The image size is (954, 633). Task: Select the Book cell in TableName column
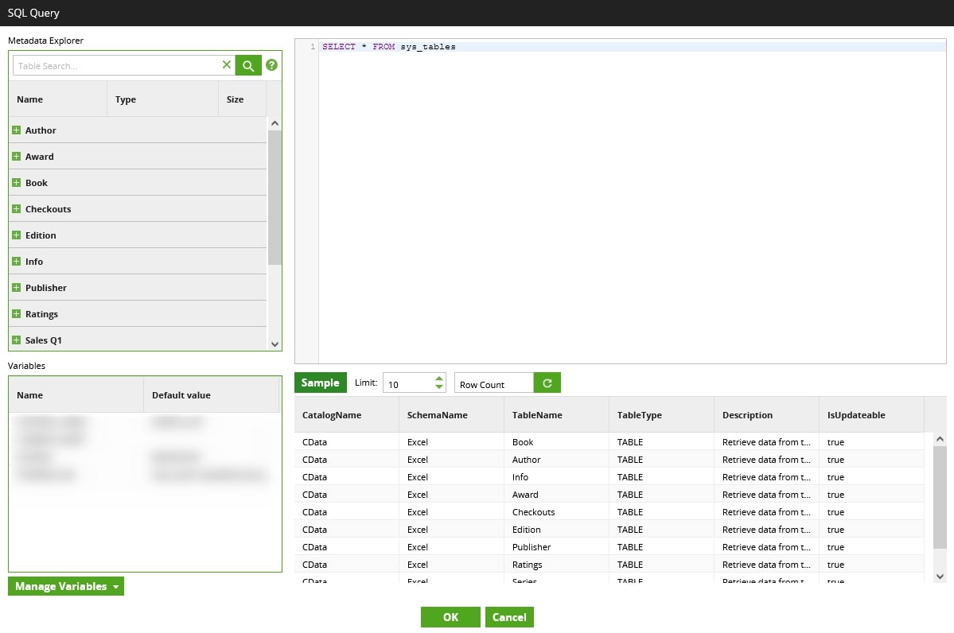pos(557,442)
